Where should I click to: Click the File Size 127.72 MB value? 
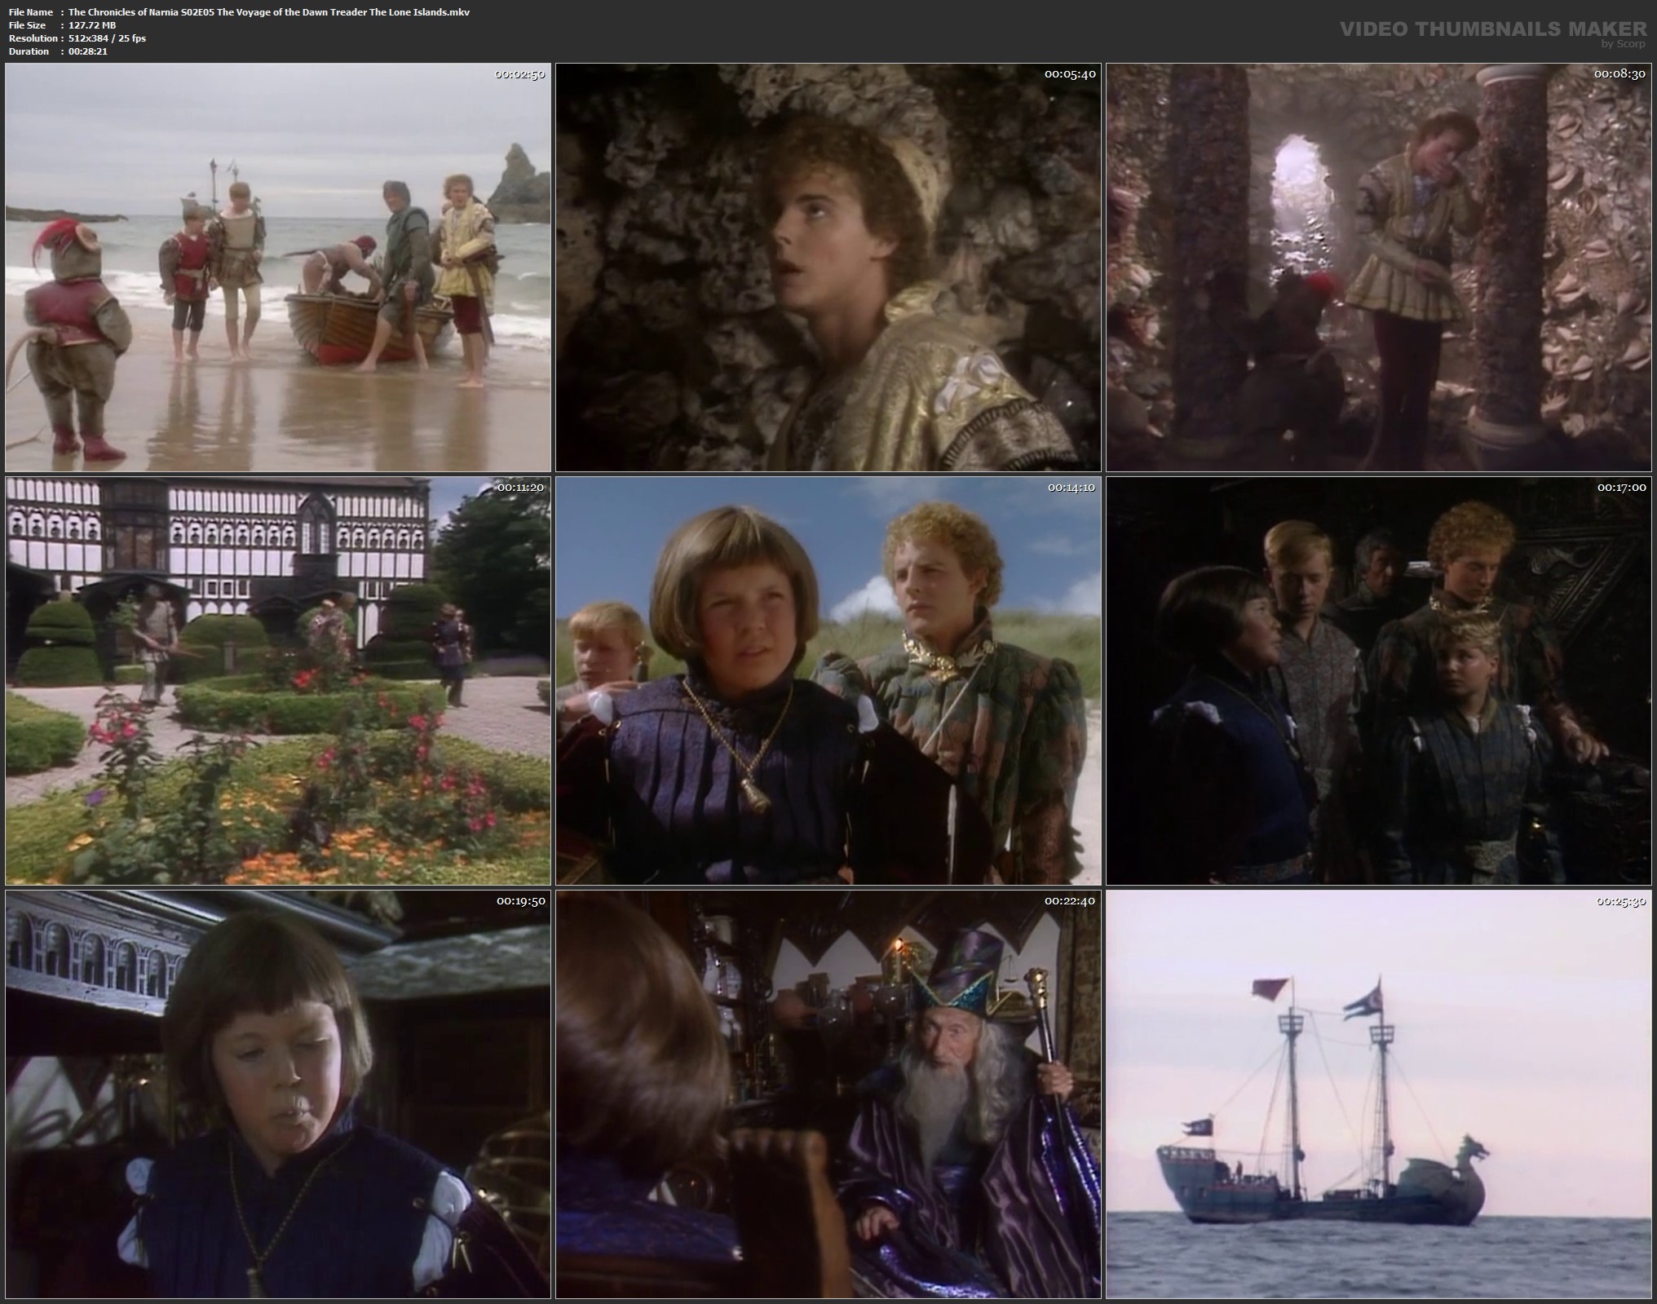(92, 25)
